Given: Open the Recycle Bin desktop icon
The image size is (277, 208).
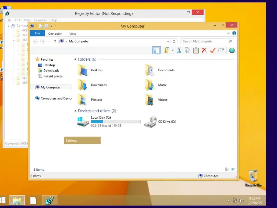Looking at the screenshot, I should (x=253, y=178).
